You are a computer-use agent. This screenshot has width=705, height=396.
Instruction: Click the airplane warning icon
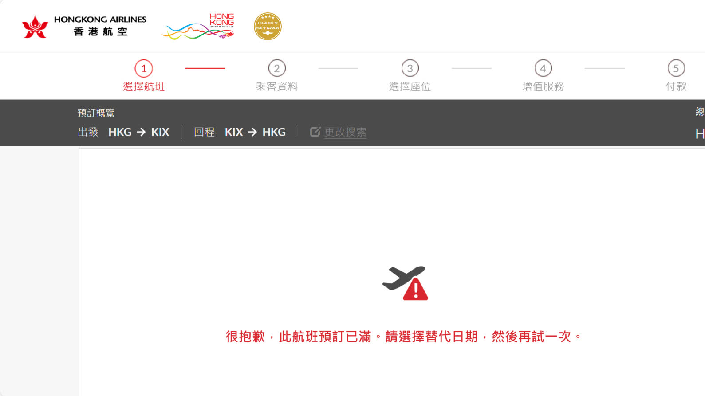[x=405, y=283]
